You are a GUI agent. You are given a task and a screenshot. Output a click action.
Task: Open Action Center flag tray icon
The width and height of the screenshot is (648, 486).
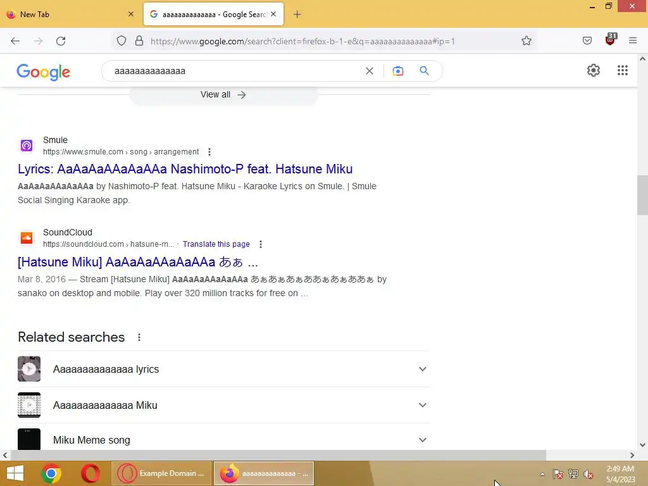tap(558, 474)
